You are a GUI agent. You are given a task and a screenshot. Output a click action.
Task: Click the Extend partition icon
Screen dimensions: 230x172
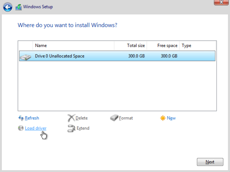click(72, 128)
